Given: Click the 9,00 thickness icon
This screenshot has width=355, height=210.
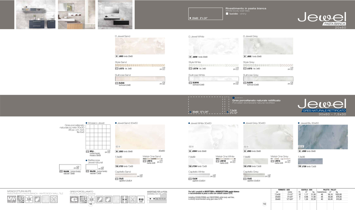Looking at the screenshot, I should point(29,199).
